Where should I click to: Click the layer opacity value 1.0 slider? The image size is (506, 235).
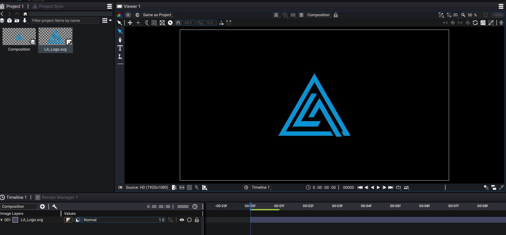point(162,220)
